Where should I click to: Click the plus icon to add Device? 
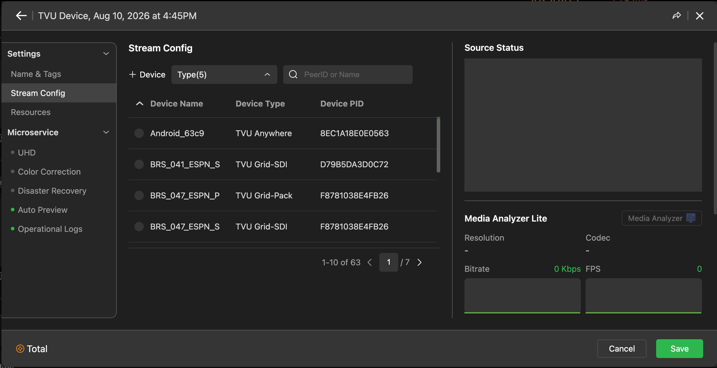132,75
